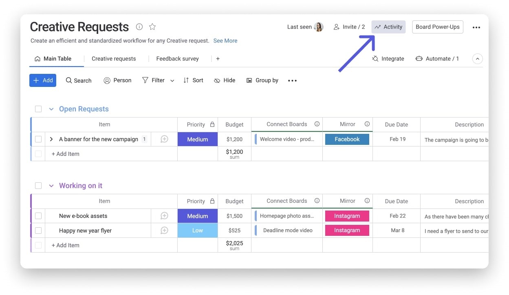This screenshot has height=295, width=509.
Task: Open the Welcome video connected board item
Action: click(287, 139)
